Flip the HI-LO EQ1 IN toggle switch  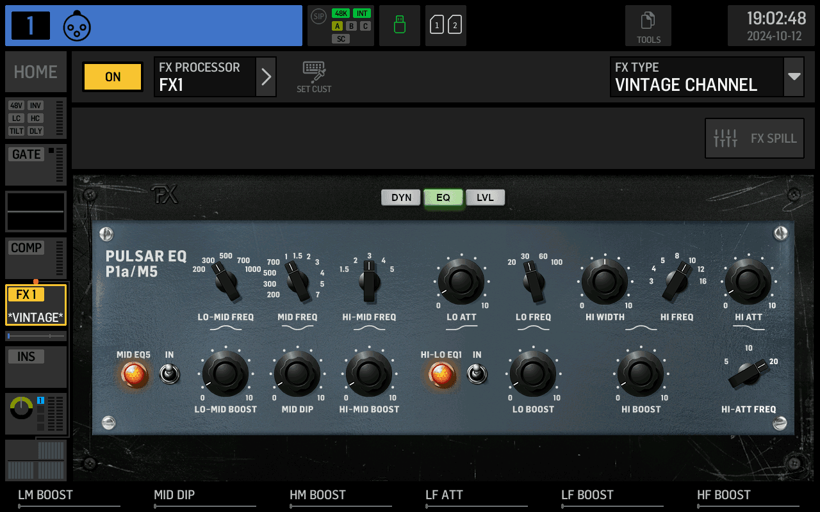[477, 374]
